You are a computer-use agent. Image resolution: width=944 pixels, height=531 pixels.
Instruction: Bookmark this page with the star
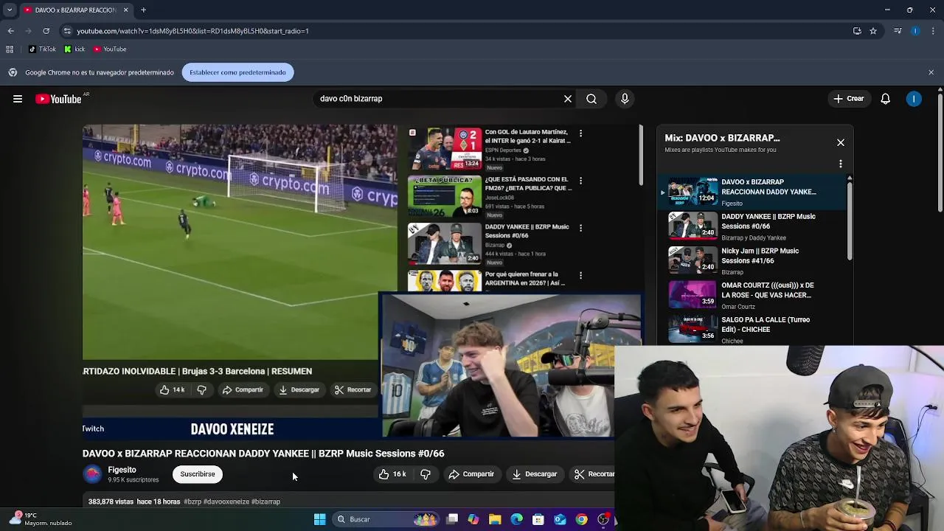873,31
